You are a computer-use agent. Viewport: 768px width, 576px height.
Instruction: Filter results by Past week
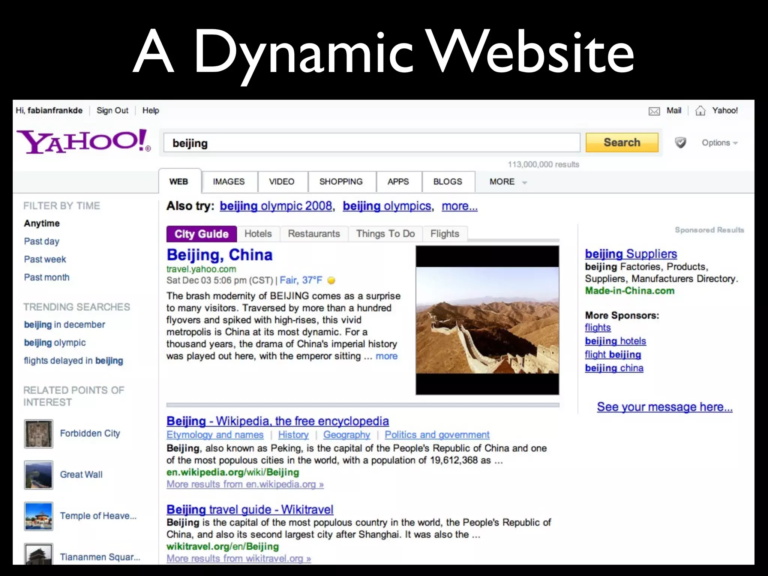point(45,259)
